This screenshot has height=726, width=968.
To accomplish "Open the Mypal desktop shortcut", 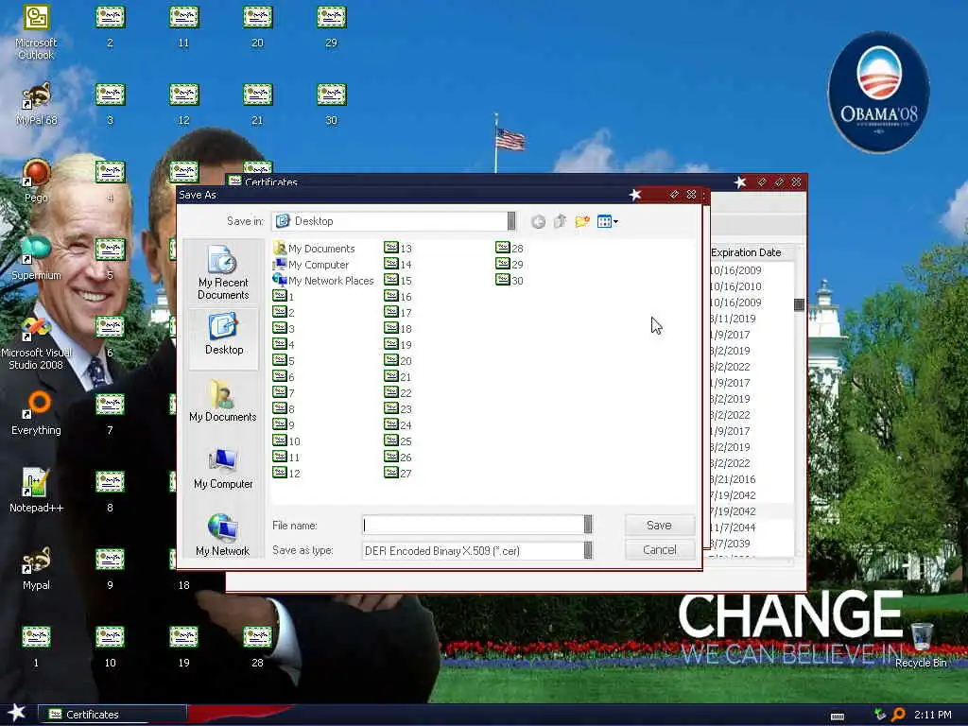I will pos(36,568).
